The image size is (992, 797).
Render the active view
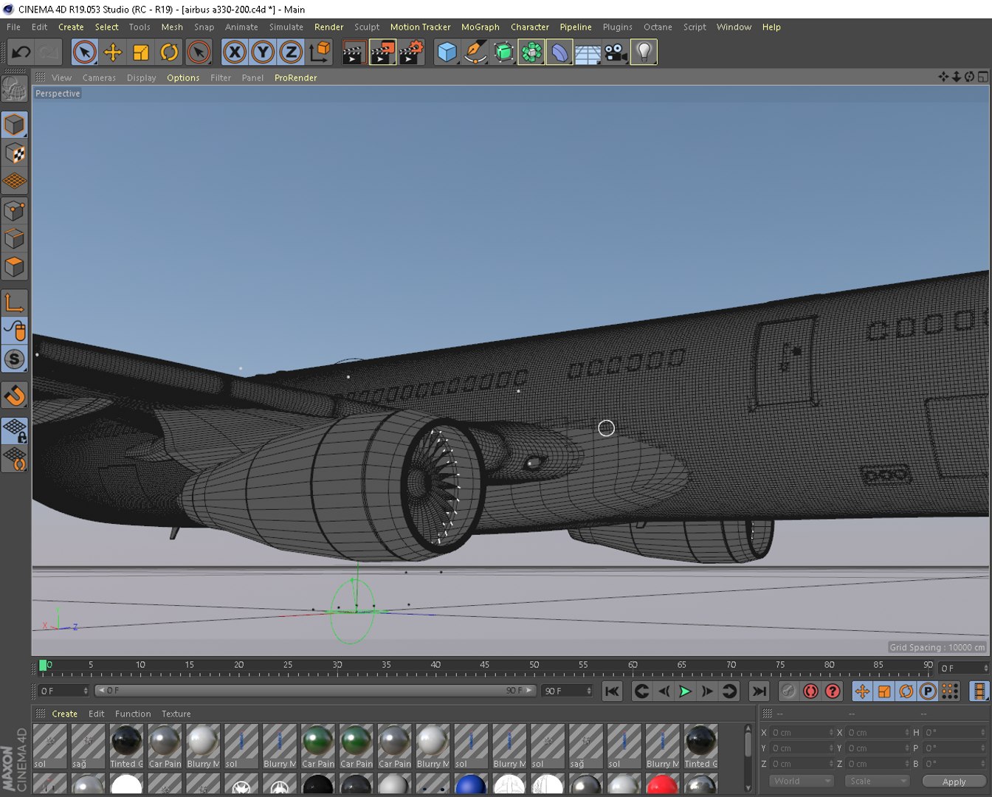(x=354, y=52)
